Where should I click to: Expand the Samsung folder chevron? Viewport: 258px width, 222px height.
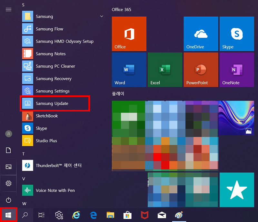click(102, 16)
